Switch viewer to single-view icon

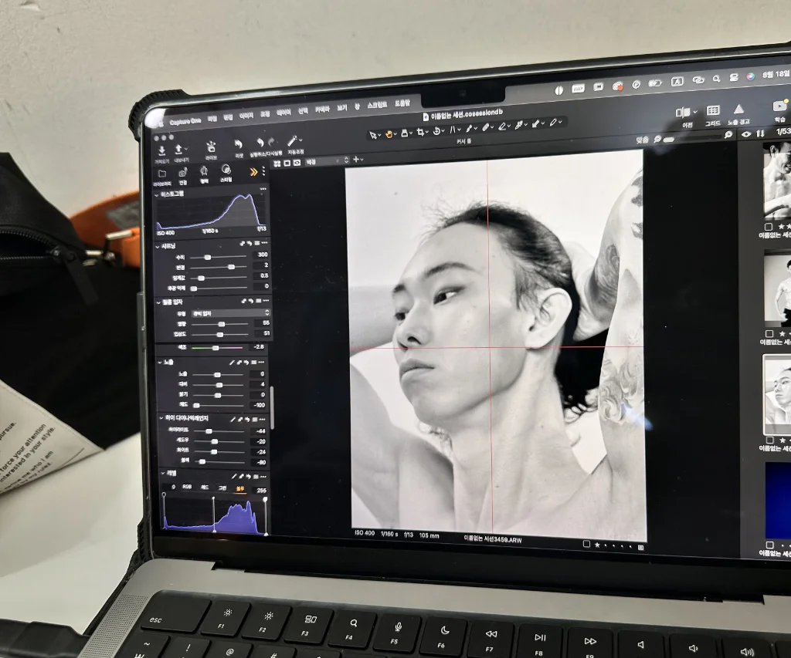click(x=287, y=164)
